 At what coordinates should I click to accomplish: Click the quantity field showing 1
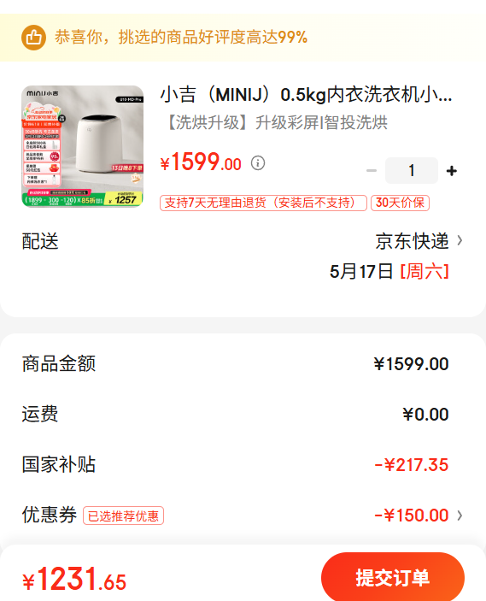tap(412, 171)
